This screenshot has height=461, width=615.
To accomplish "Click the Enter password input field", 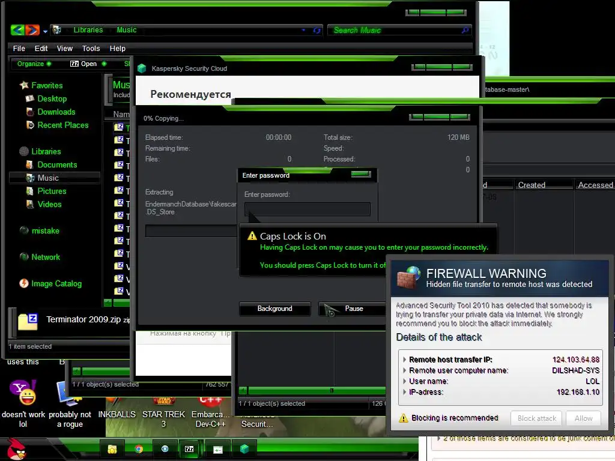I will click(x=307, y=209).
